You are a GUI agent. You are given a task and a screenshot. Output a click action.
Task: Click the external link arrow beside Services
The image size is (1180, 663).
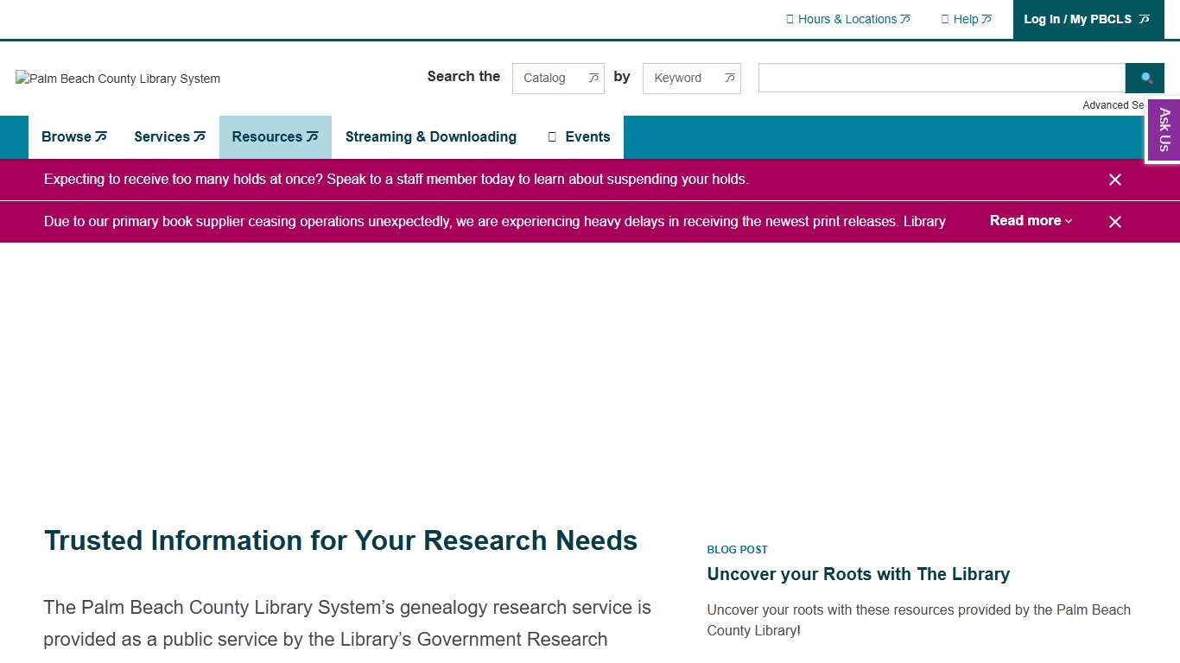pyautogui.click(x=200, y=136)
